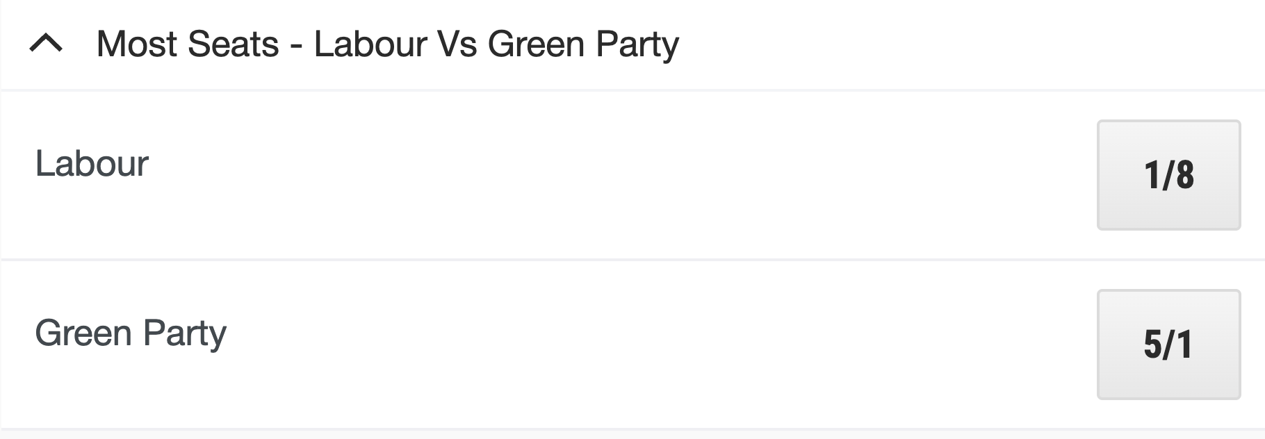Back Green Party to win most seats
Viewport: 1265px width, 439px height.
tap(1168, 345)
